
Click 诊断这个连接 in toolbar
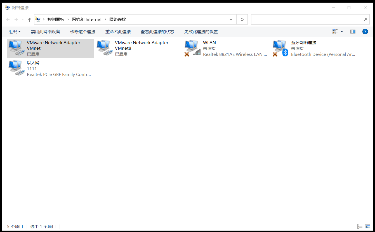pos(83,32)
